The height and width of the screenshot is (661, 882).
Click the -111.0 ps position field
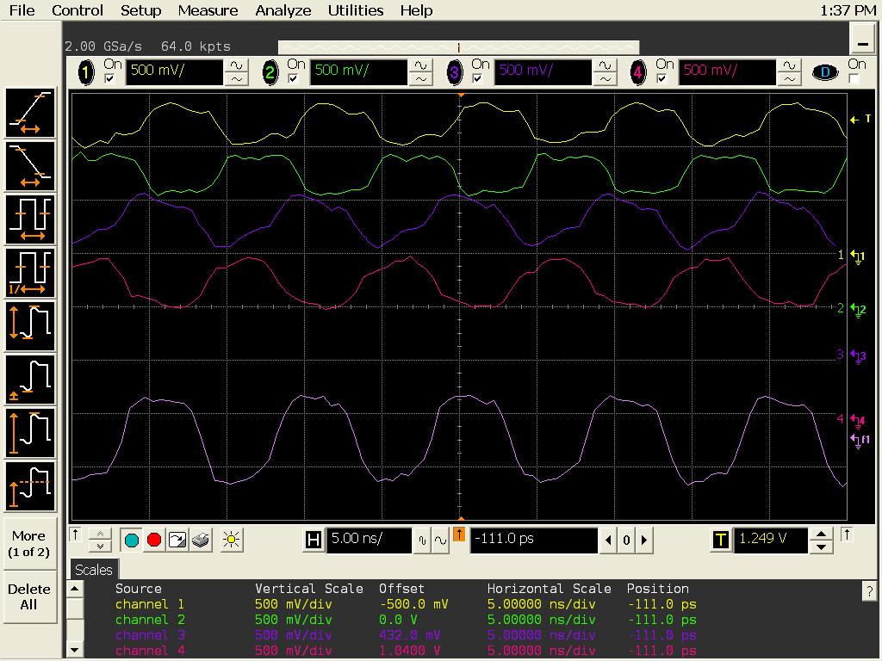pyautogui.click(x=534, y=541)
